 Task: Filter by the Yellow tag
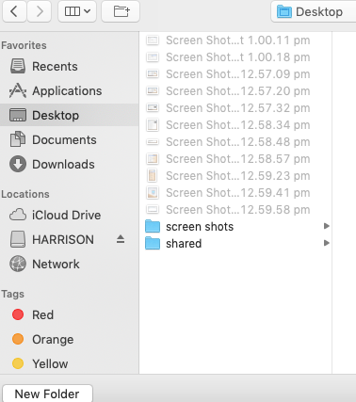click(x=69, y=363)
